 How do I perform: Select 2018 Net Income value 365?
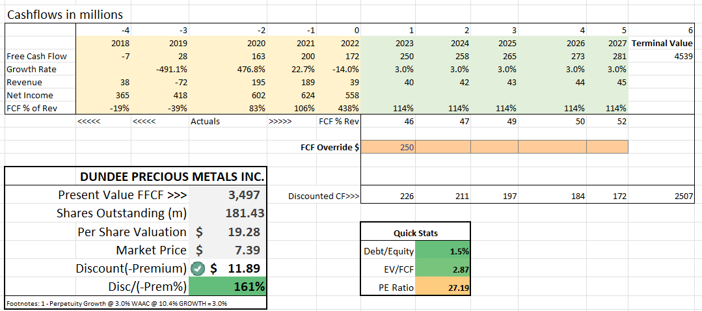[x=104, y=95]
